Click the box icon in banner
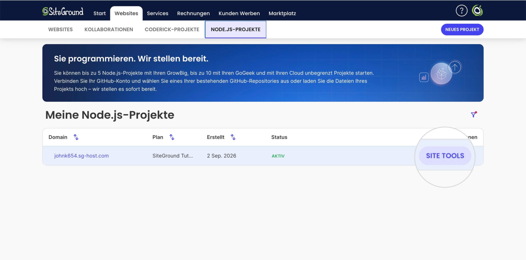 click(441, 74)
